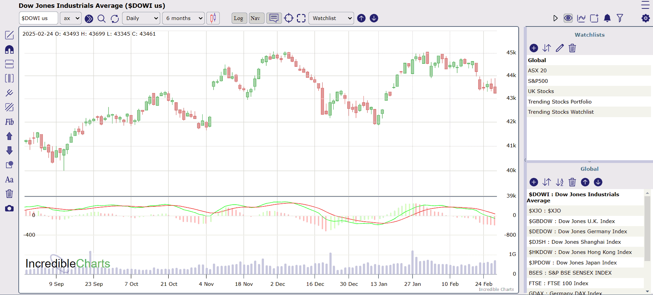Image resolution: width=653 pixels, height=295 pixels.
Task: Click the go arrow next to exchange selector
Action: click(x=89, y=18)
